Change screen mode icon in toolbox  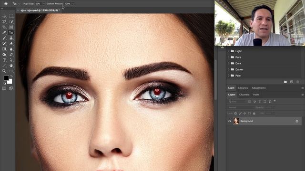pos(11,88)
